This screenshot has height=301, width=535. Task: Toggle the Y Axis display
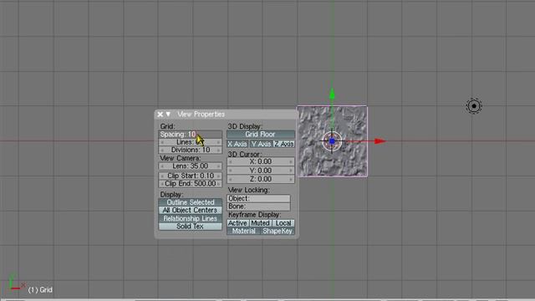(261, 144)
